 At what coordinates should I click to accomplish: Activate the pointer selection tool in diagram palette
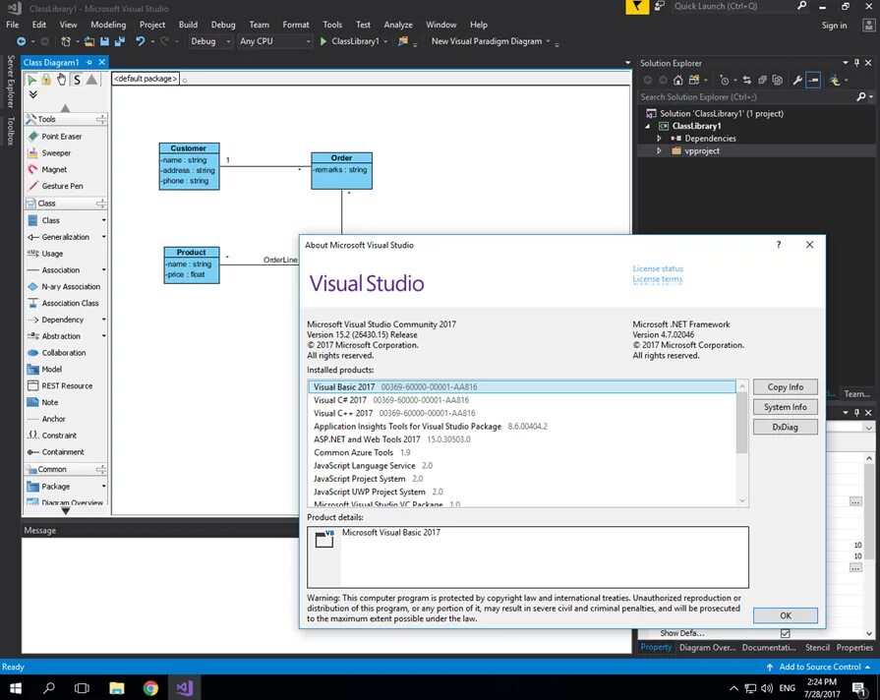(32, 80)
